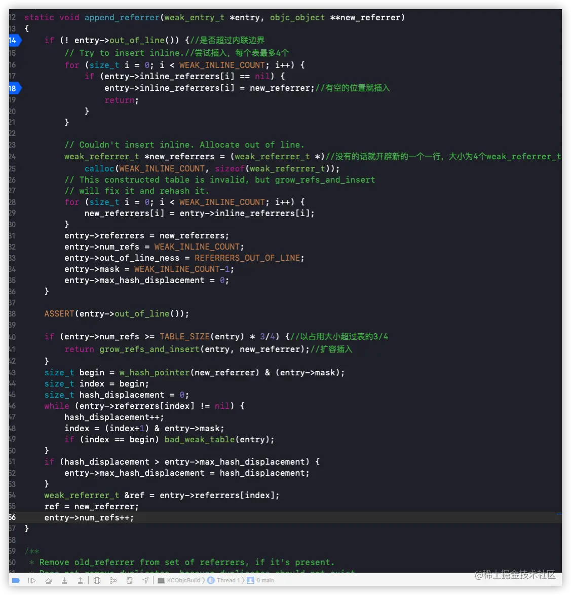The height and width of the screenshot is (595, 571).
Task: Click objc_object type in function signature
Action: (297, 17)
